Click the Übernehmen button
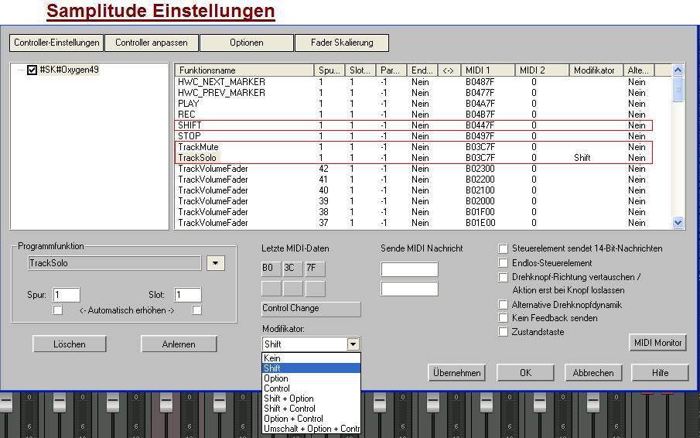 coord(456,373)
